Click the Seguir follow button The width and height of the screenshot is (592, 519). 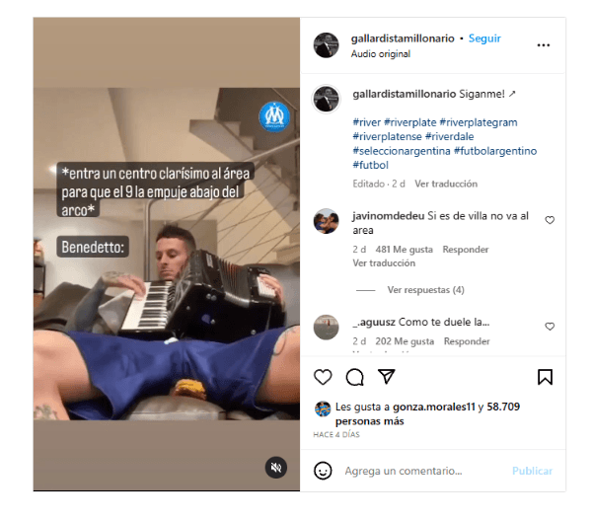484,38
